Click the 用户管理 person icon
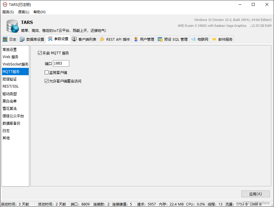The width and height of the screenshot is (274, 207). pos(136,39)
